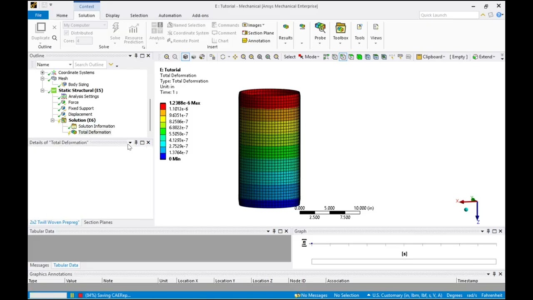Insert a Comment

[224, 33]
